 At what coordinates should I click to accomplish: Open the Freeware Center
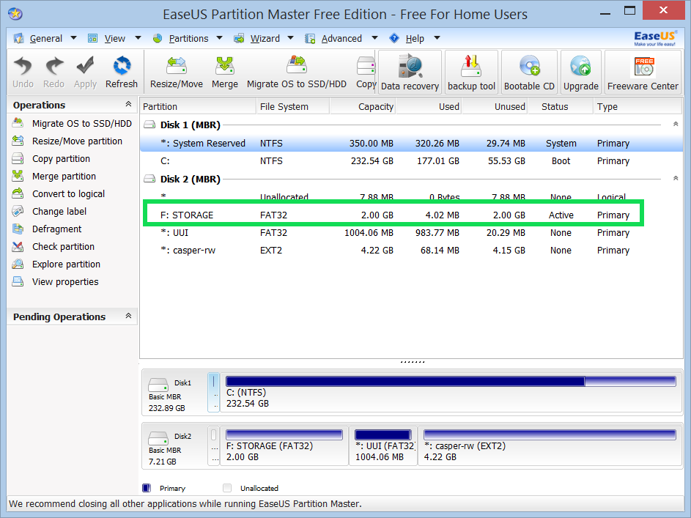643,72
